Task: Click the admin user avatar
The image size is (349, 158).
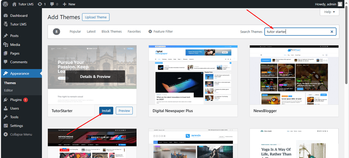Action: pos(340,4)
